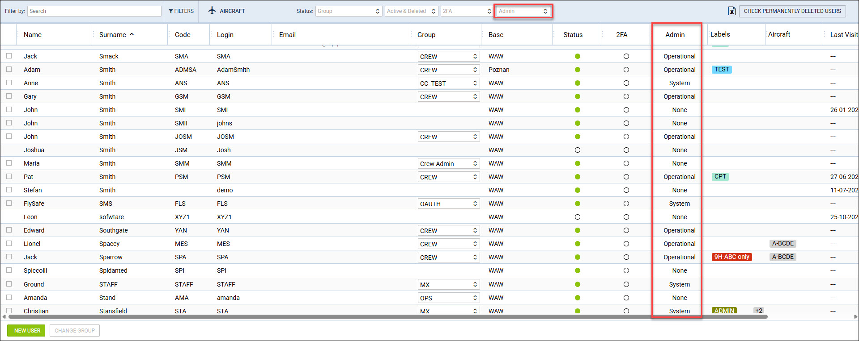Click CHECK PERMANENTLY DELETED USERS button
This screenshot has height=341, width=859.
(x=792, y=11)
